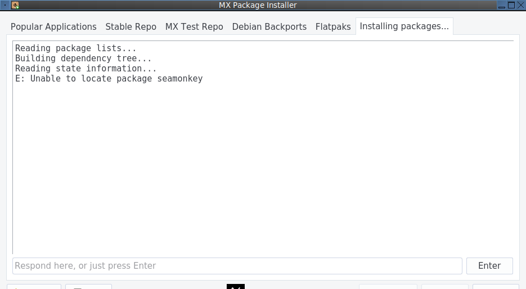Viewport: 526px width, 289px height.
Task: Close the MX Package Installer window
Action: [520, 5]
